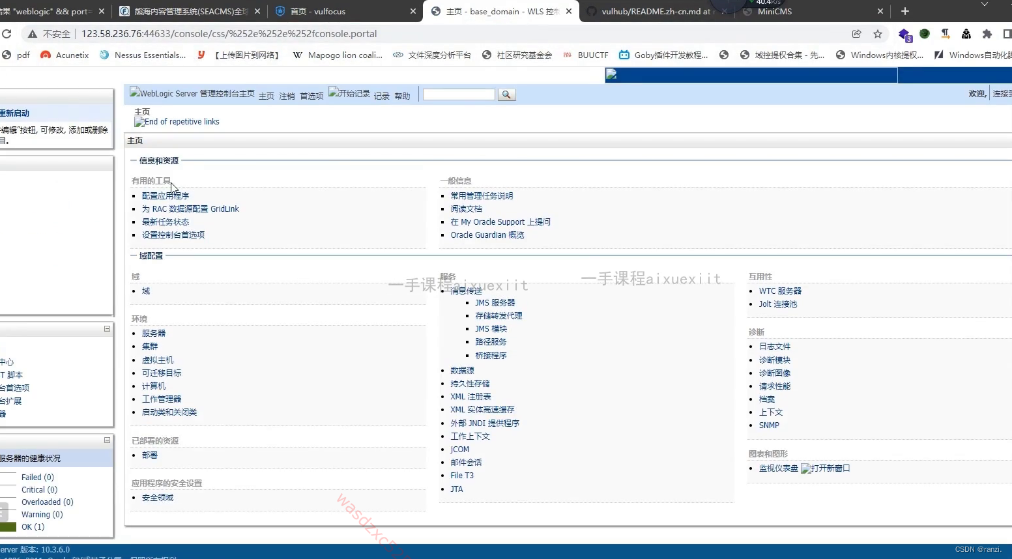Switch to the 首页 - vulfocus tab
The image size is (1012, 559).
[x=318, y=11]
